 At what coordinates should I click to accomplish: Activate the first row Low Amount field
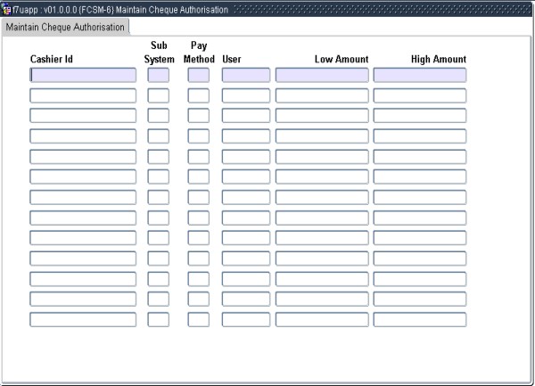click(322, 75)
